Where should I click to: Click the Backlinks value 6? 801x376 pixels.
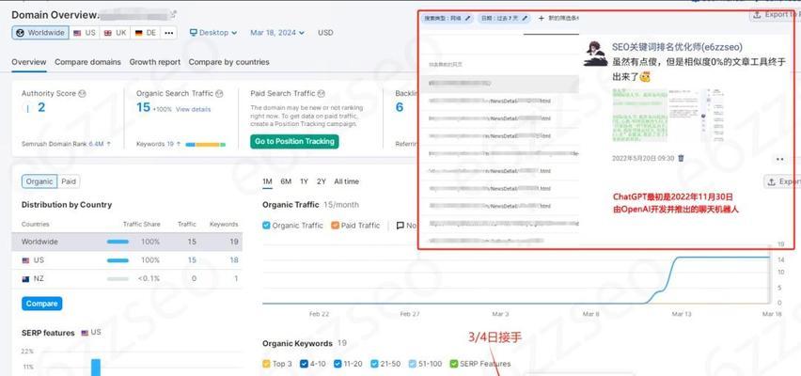400,107
